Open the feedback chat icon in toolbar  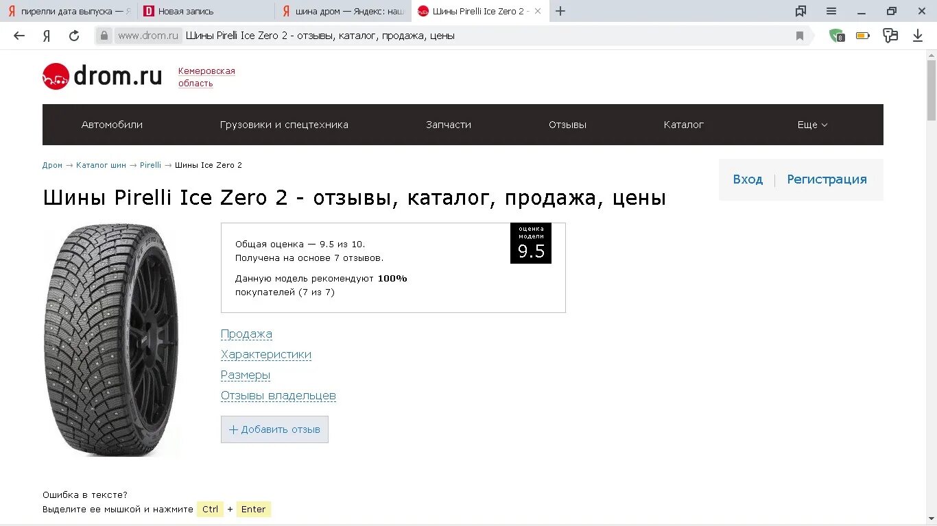[x=890, y=36]
